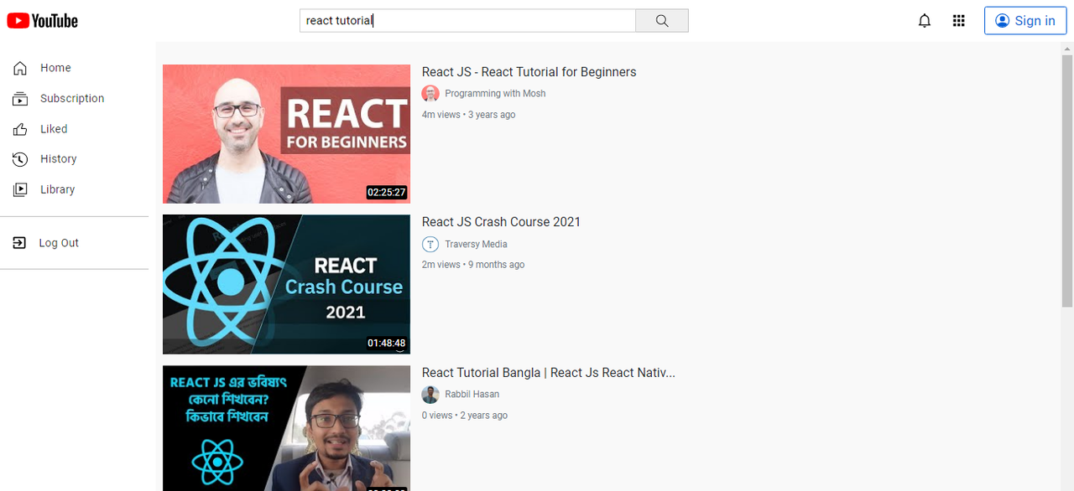Open History label in the sidebar
1074x491 pixels.
point(59,158)
